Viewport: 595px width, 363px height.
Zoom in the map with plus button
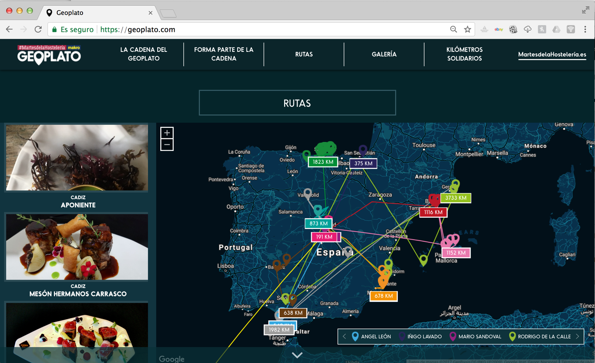[x=167, y=133]
